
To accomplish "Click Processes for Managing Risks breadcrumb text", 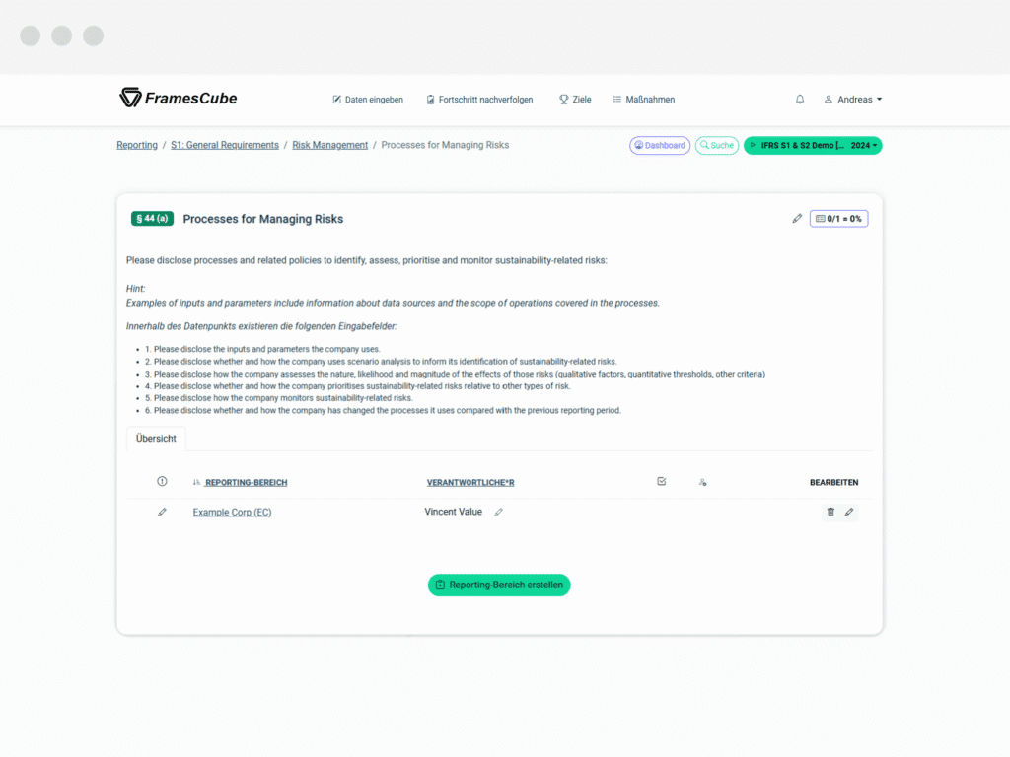I will pos(445,145).
